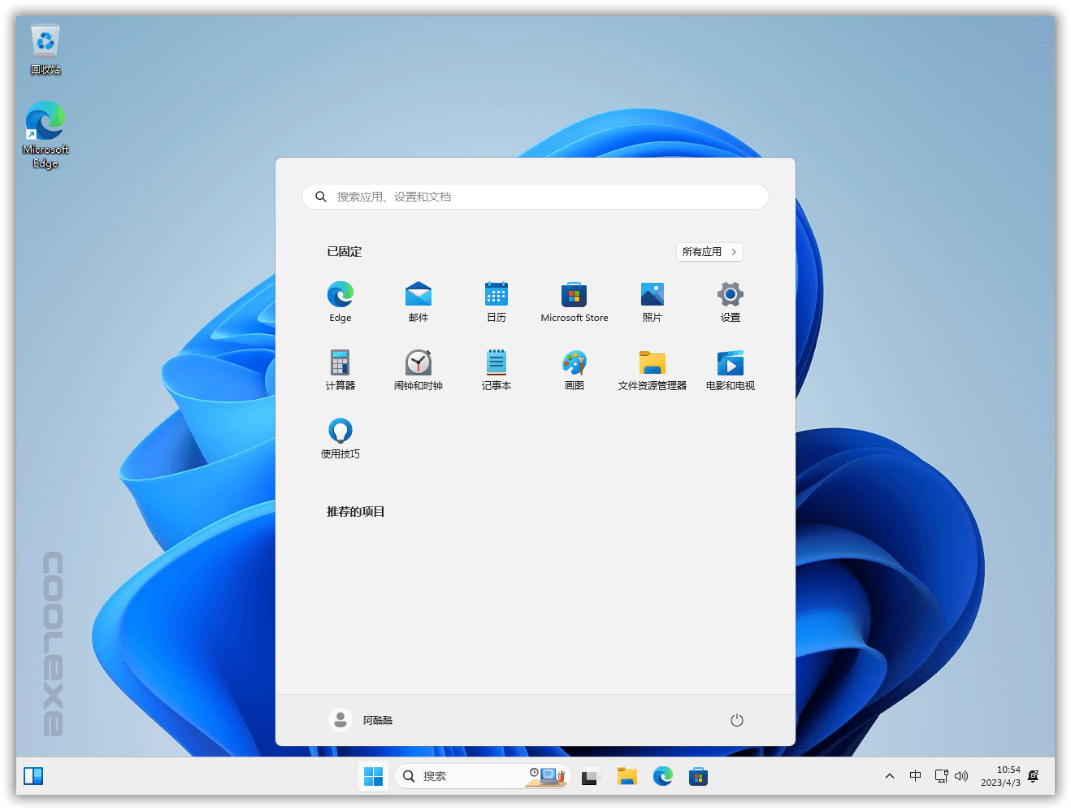Toggle the 中 input method indicator
Viewport: 1071px width, 811px height.
915,776
